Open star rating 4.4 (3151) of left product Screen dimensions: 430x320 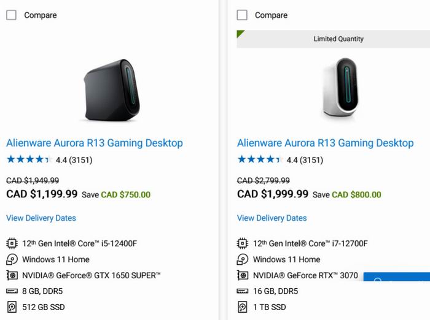pyautogui.click(x=49, y=159)
